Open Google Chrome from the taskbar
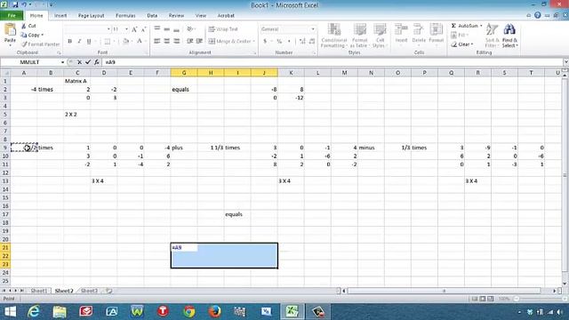Viewport: 569px width, 320px height. [x=188, y=312]
